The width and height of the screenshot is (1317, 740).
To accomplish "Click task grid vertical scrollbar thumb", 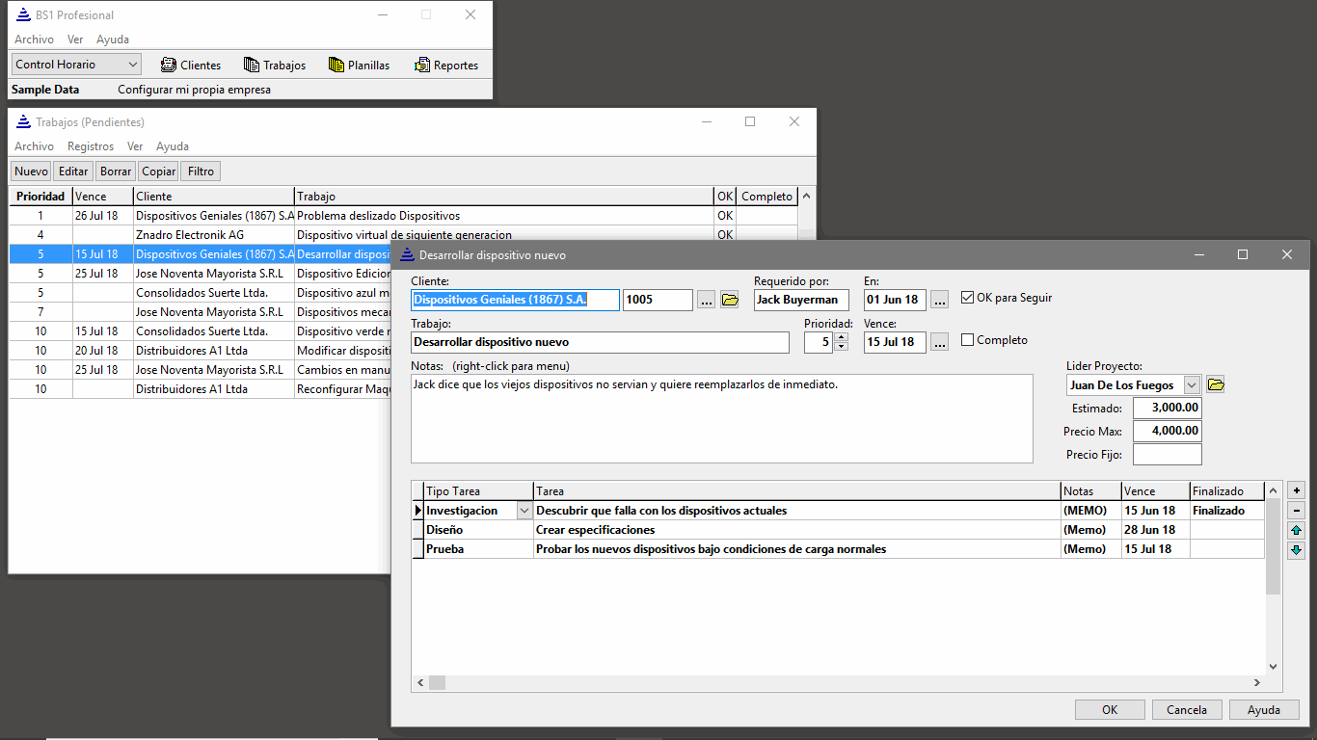I will tap(1273, 547).
